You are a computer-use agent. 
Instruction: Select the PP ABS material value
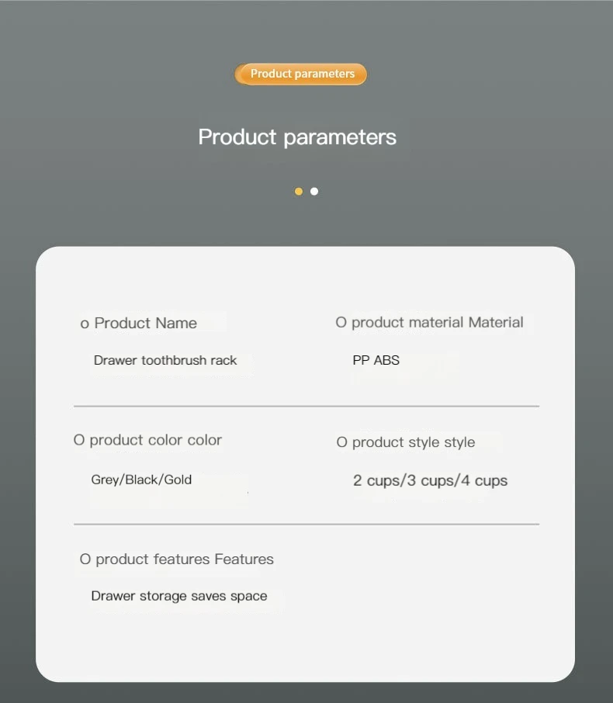click(x=376, y=361)
